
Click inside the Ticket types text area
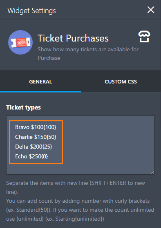[x=80, y=145]
